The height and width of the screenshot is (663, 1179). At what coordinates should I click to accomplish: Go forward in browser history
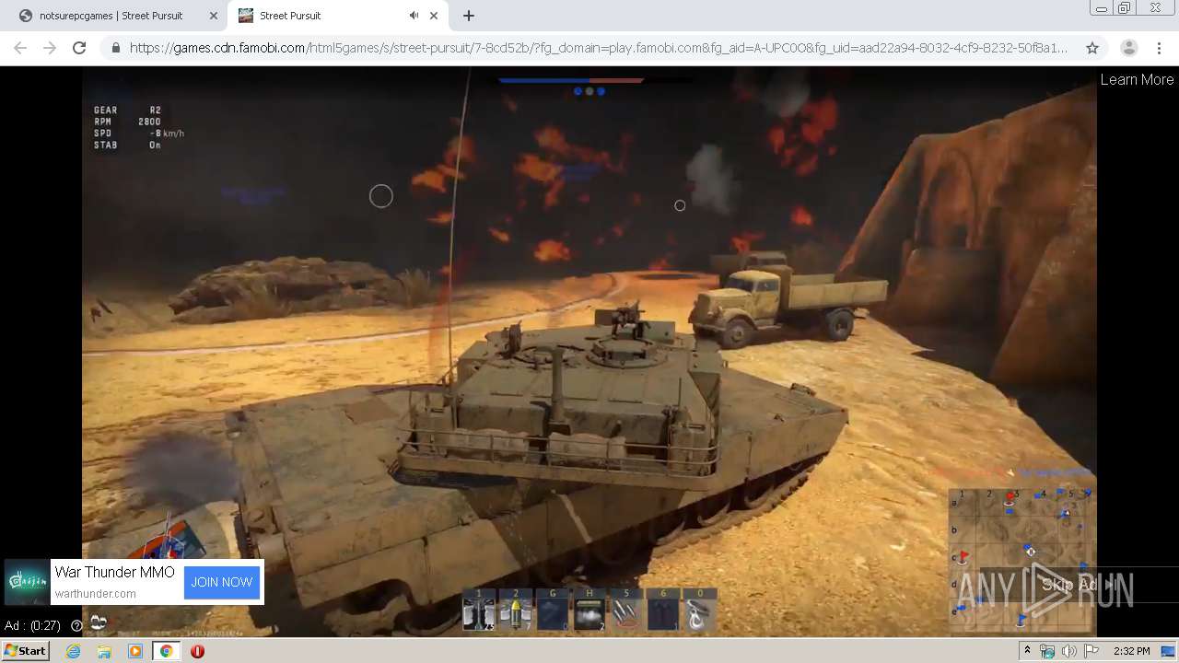click(50, 48)
